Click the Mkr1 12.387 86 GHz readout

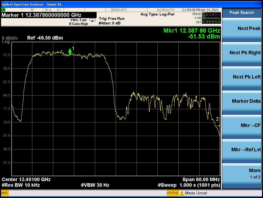click(192, 31)
